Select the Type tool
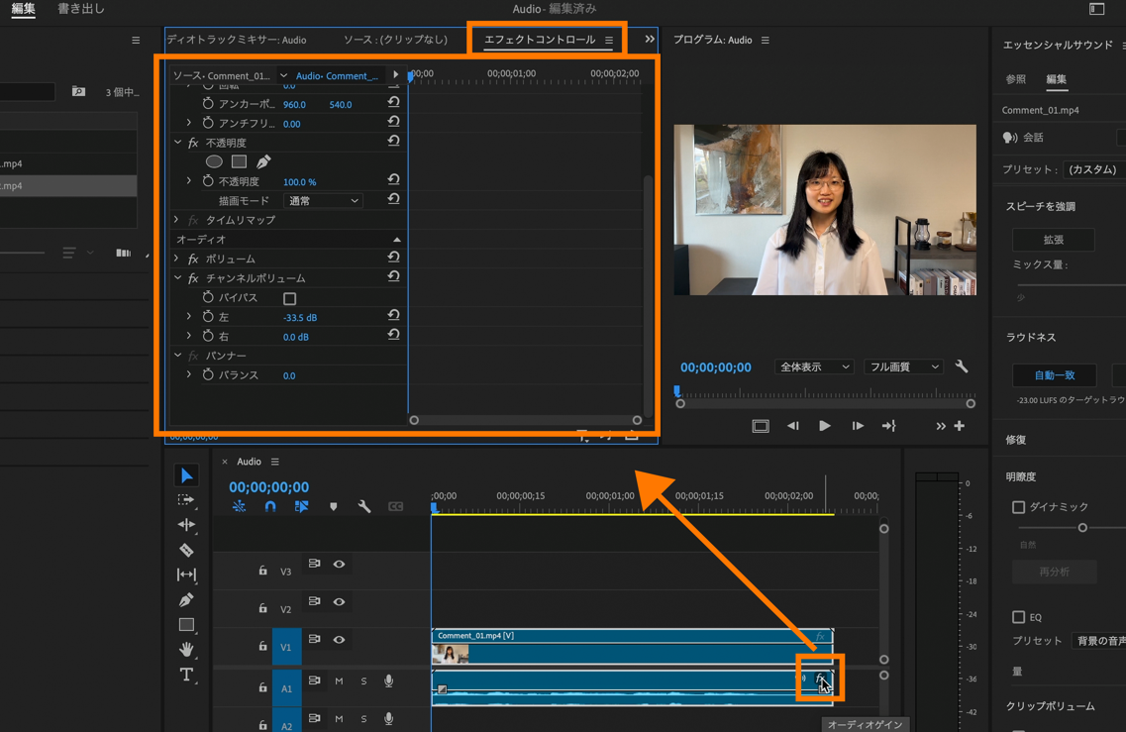 coord(186,675)
